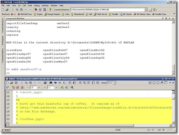This screenshot has height=135, width=179.
Task: Go up one directory level
Action: pyautogui.click(x=155, y=10)
